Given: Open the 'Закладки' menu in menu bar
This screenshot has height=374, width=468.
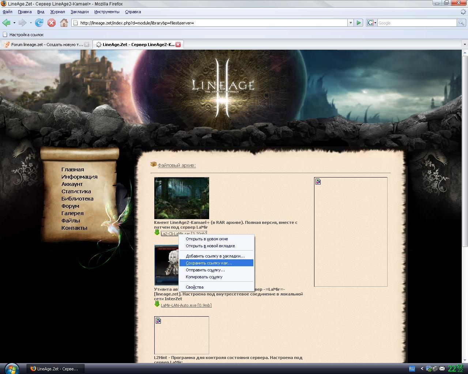Looking at the screenshot, I should pos(79,12).
